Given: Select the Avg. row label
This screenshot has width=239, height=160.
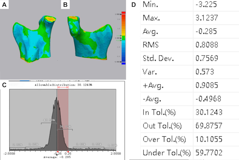Looking at the screenshot, I should tap(150, 31).
